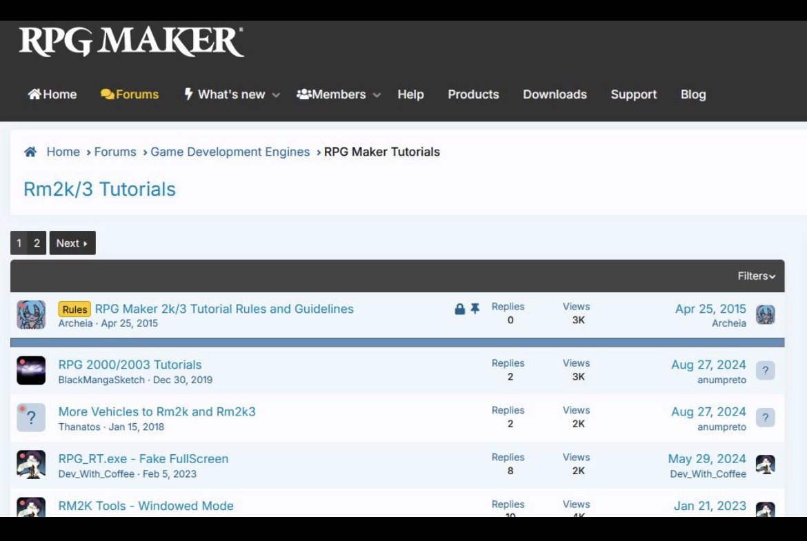Image resolution: width=807 pixels, height=541 pixels.
Task: Open BlackMangaSketch's avatar on RPG 2000/2003 Tutorials
Action: (x=31, y=370)
